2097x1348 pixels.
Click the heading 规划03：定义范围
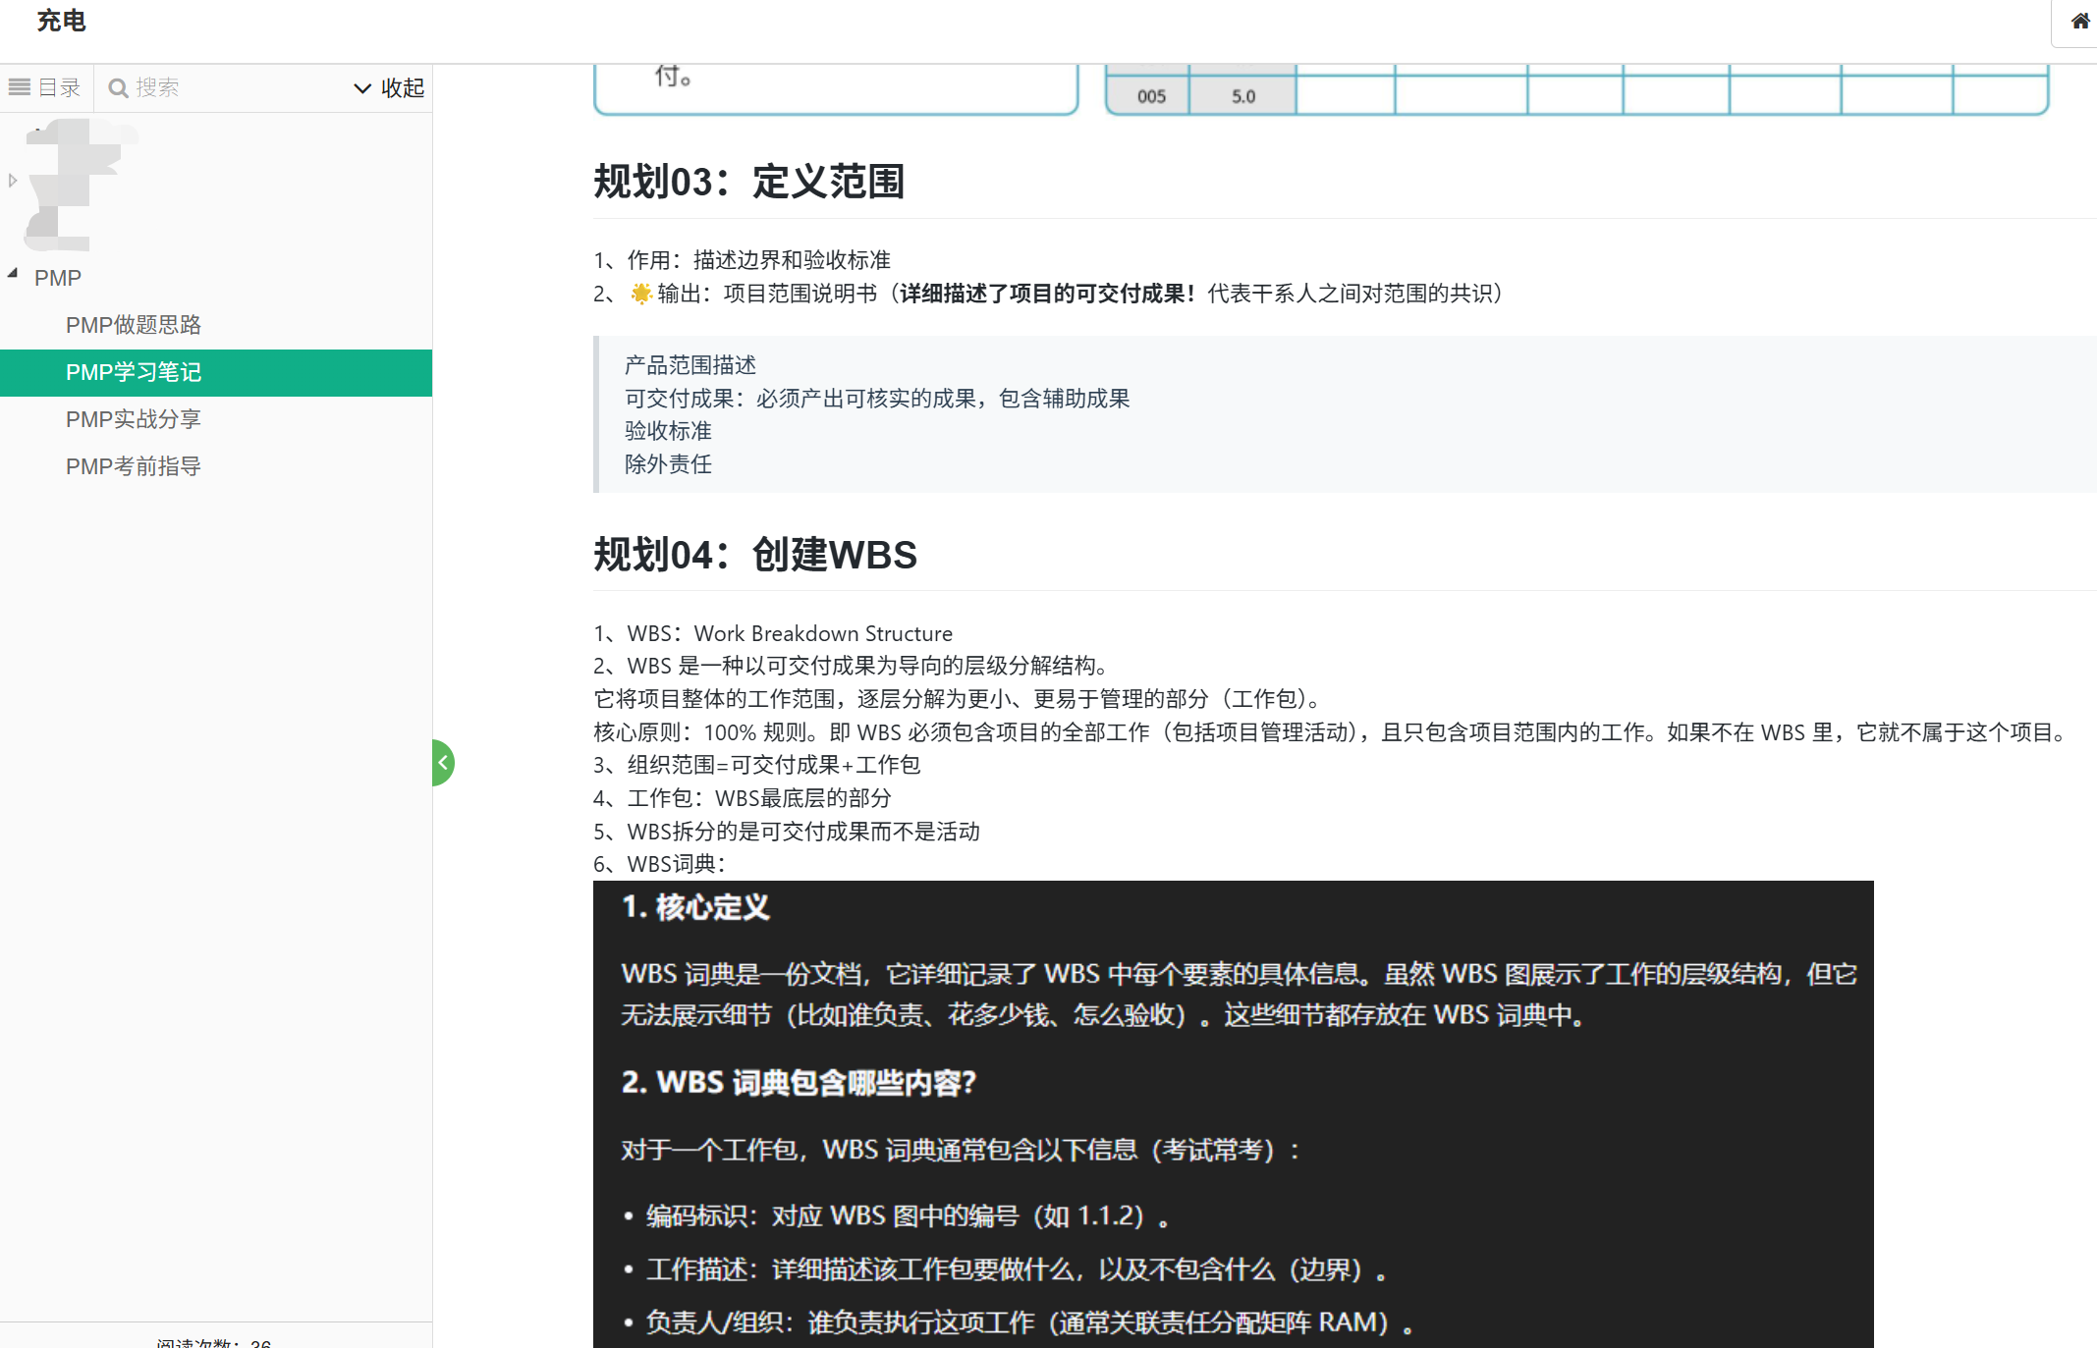pos(748,182)
